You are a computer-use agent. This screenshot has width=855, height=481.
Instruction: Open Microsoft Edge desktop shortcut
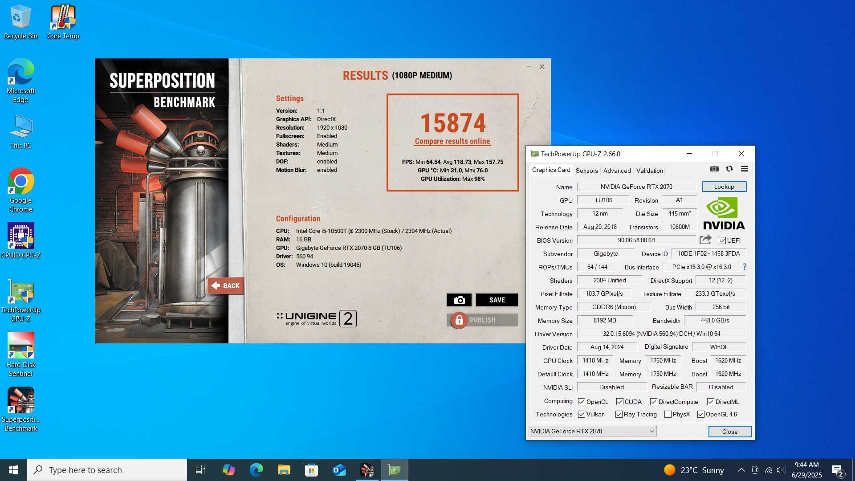point(20,81)
